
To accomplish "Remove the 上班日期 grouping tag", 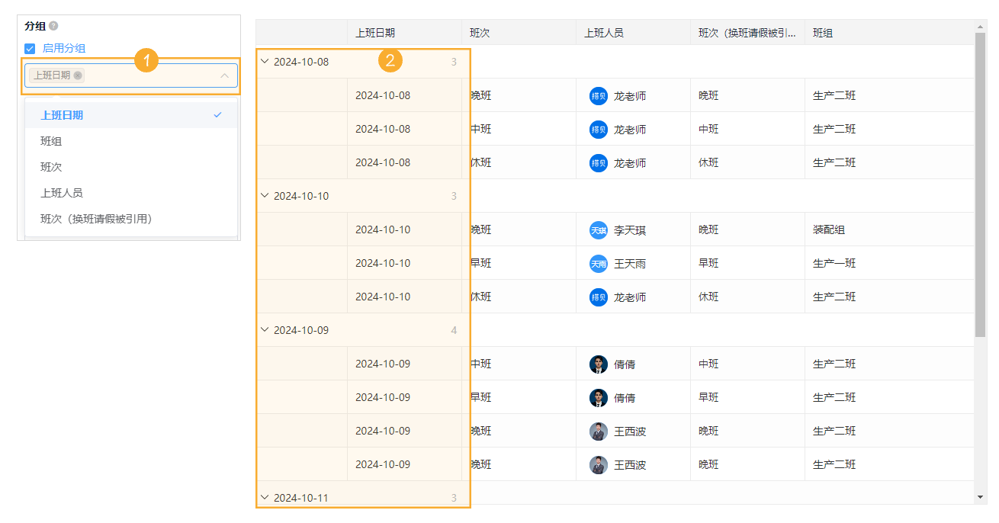I will (x=79, y=75).
